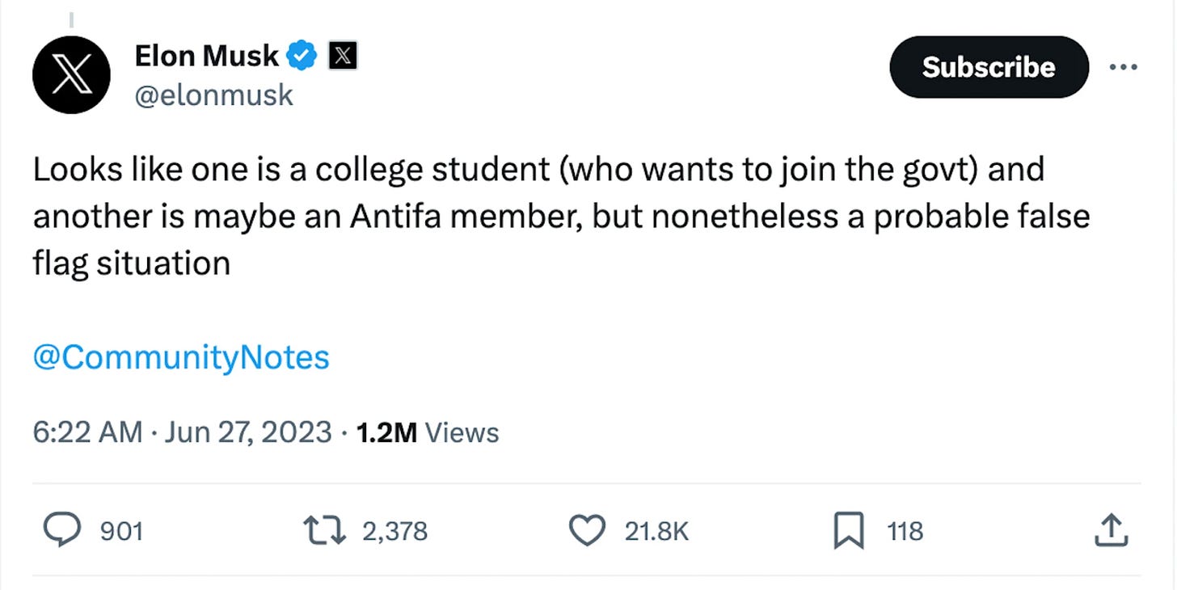Click the reply count showing 901
This screenshot has height=590, width=1177.
pyautogui.click(x=122, y=531)
